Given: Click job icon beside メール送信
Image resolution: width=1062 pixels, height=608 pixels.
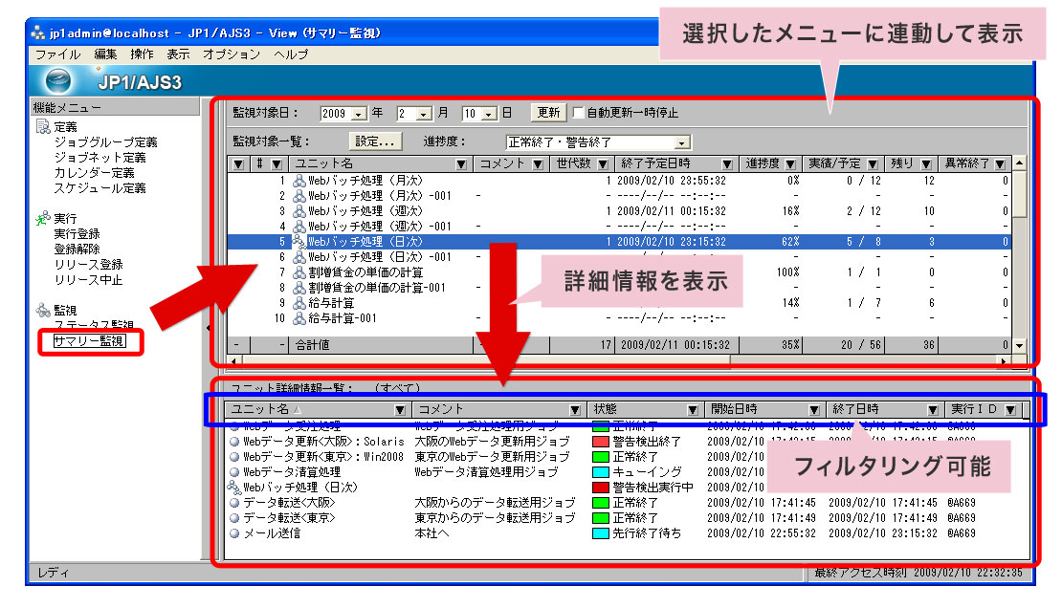Looking at the screenshot, I should 234,533.
